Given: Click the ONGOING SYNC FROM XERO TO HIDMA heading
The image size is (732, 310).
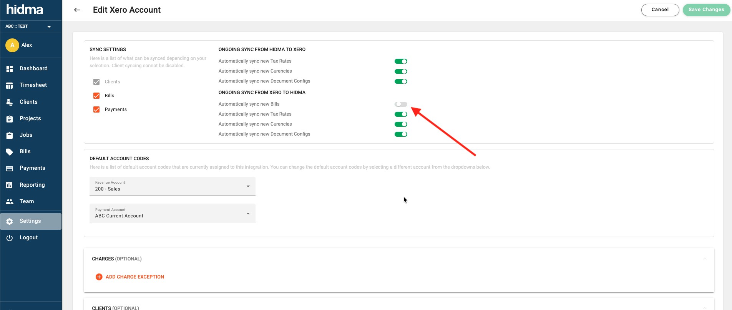Looking at the screenshot, I should coord(262,93).
